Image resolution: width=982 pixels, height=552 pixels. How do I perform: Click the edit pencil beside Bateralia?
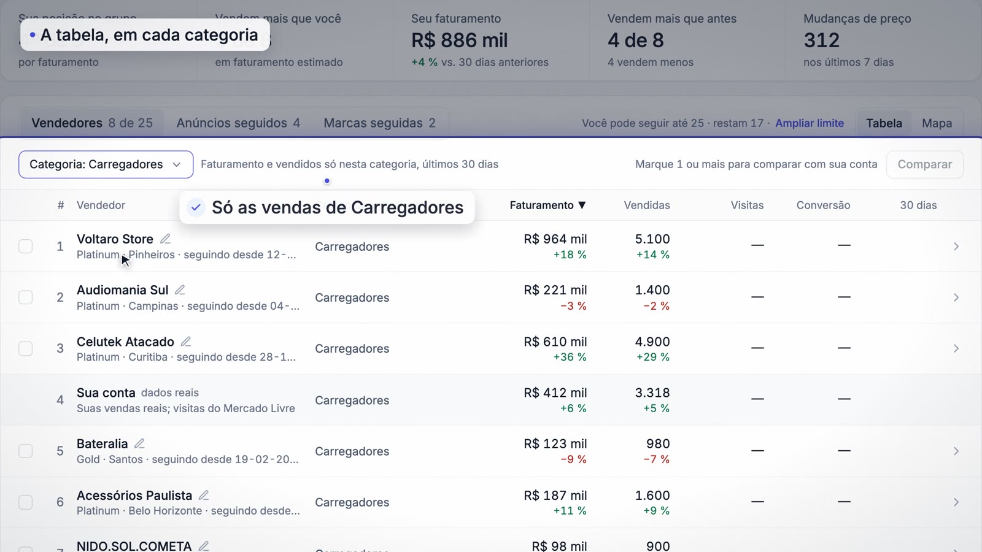(139, 443)
